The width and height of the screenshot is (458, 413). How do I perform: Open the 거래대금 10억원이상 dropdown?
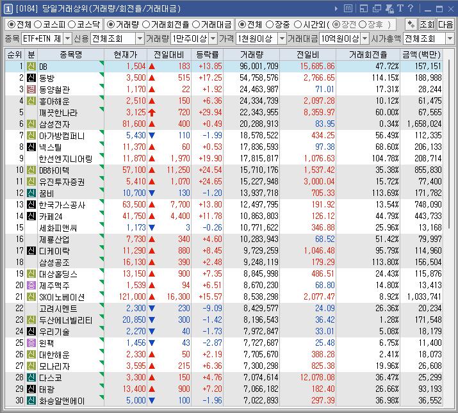(365, 38)
